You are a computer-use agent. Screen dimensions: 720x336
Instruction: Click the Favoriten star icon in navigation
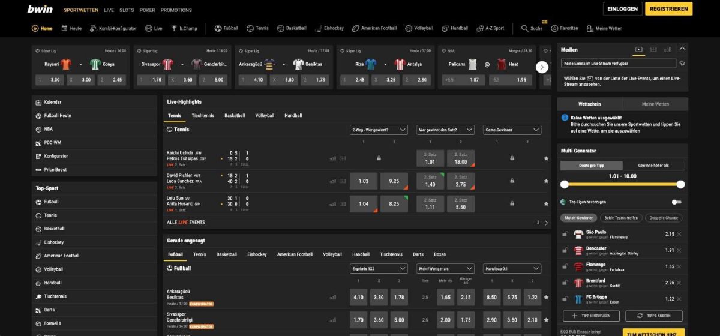555,28
